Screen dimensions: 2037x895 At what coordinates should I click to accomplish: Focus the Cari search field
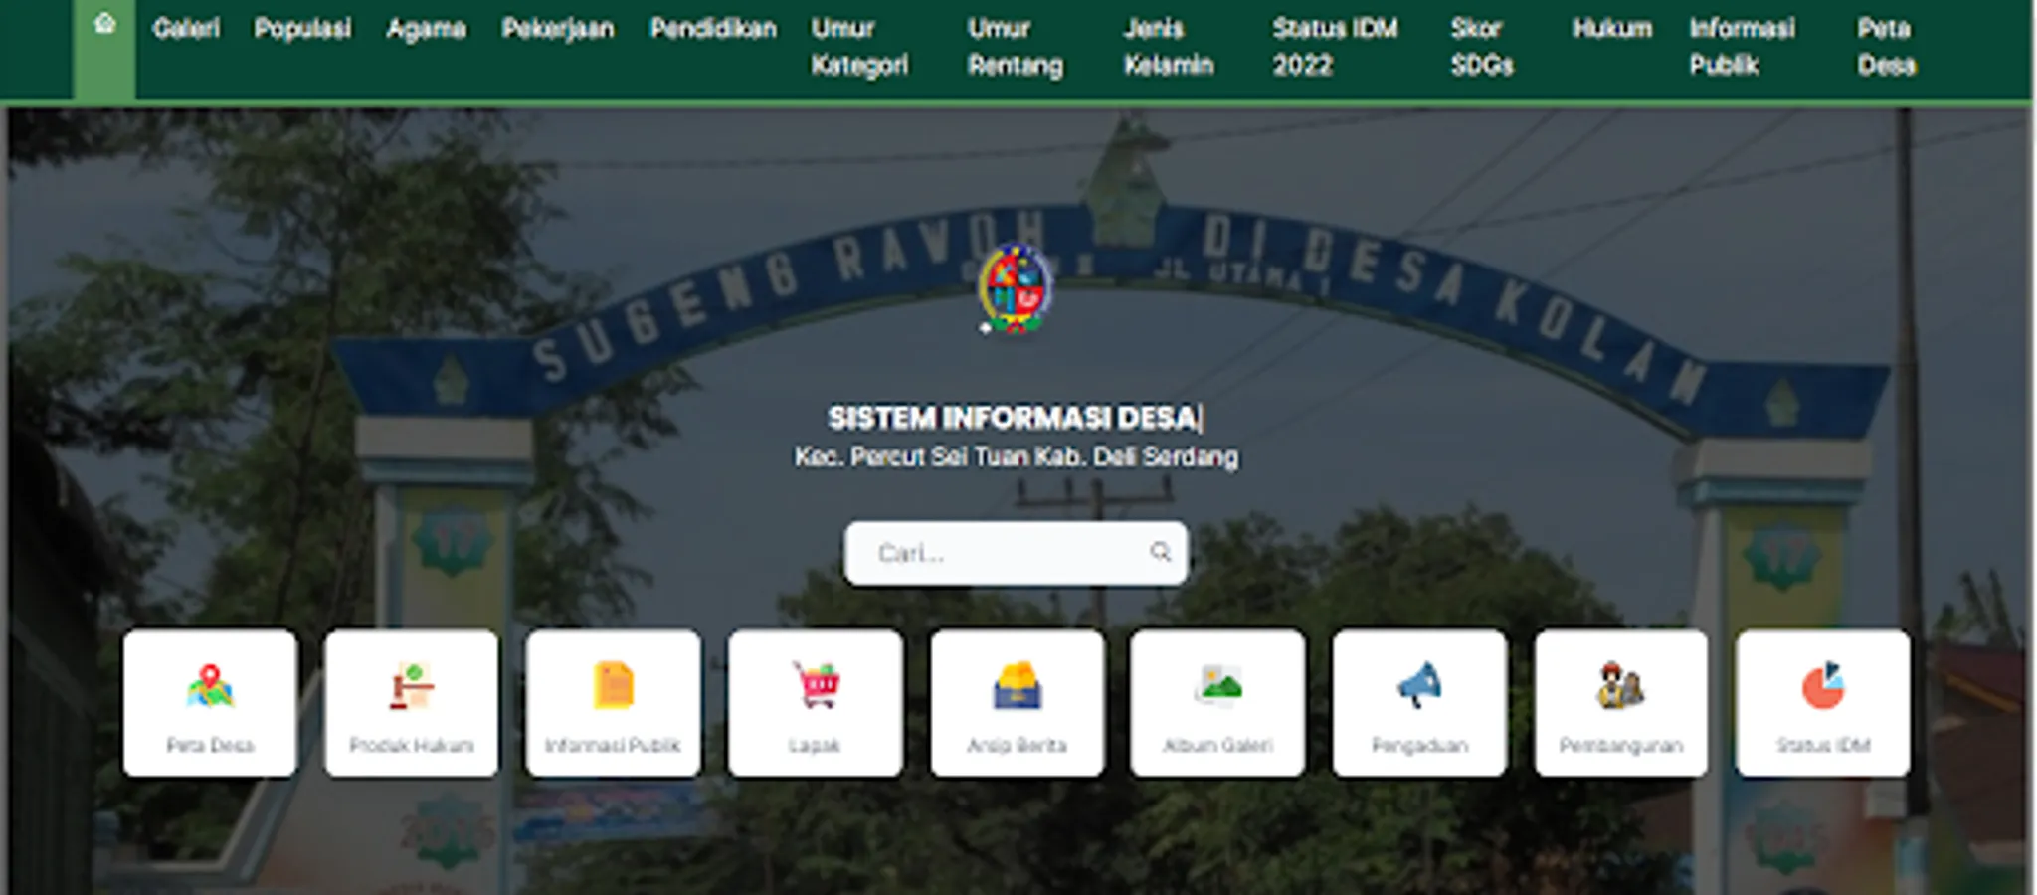[1016, 553]
